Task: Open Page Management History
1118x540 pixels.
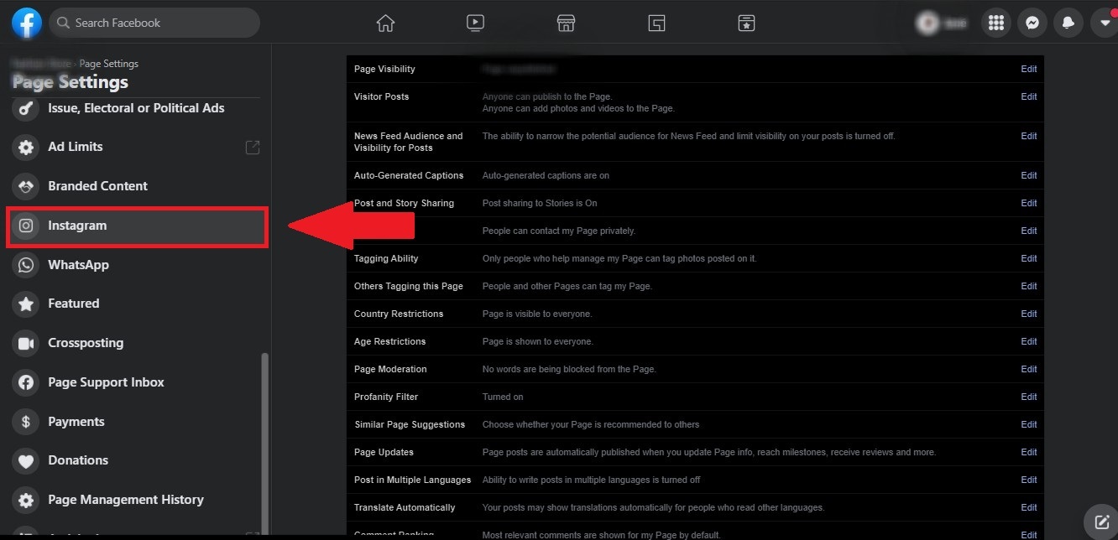Action: 137,500
